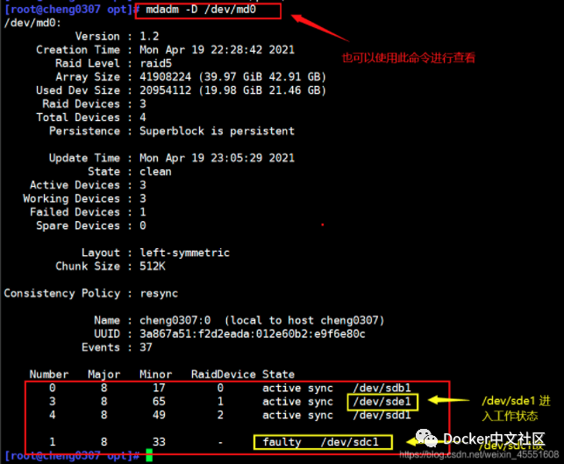Click the /dev/sdd1 device entry
Image resolution: width=564 pixels, height=464 pixels.
pyautogui.click(x=382, y=415)
